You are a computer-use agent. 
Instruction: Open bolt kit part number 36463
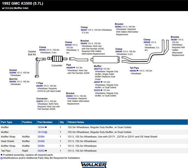point(13,82)
